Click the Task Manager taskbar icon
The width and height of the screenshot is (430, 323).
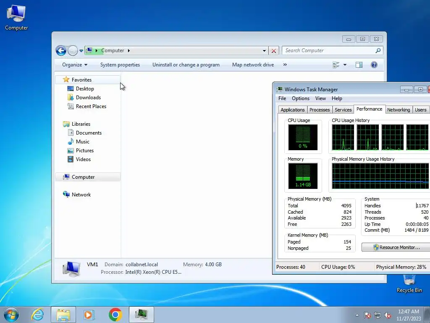141,315
